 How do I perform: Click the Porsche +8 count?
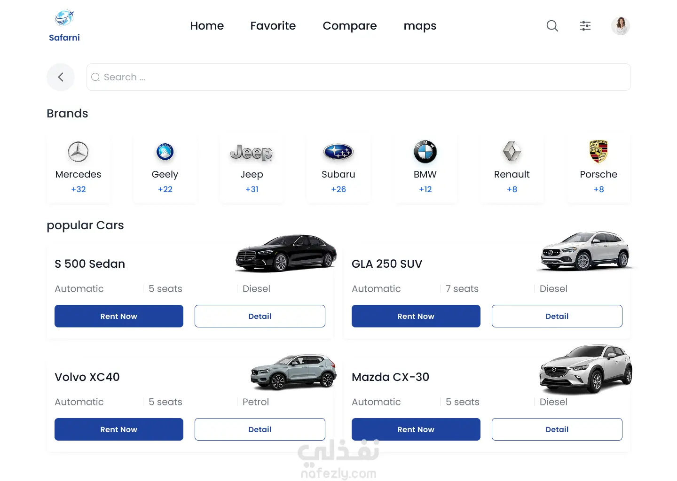tap(599, 189)
